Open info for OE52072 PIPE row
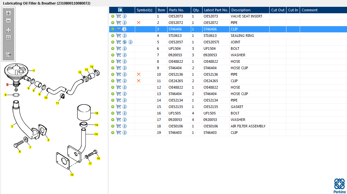 tap(124, 23)
